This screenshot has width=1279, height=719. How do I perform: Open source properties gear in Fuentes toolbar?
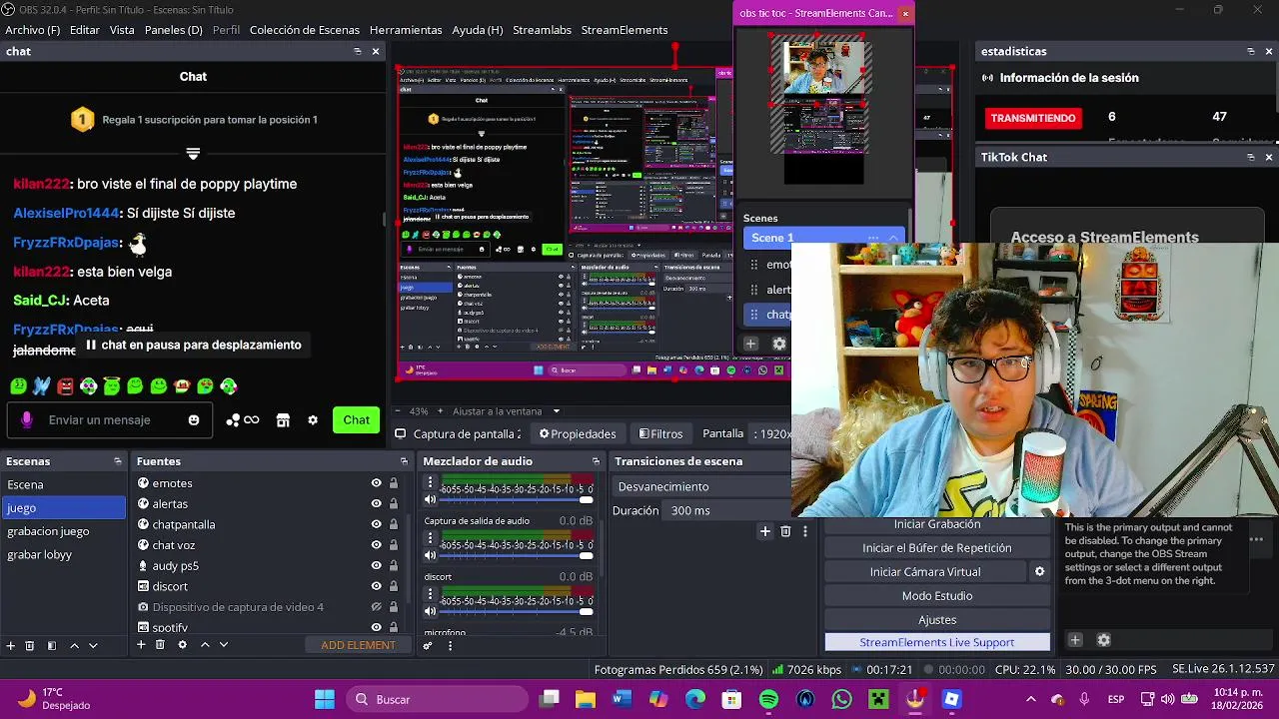coord(182,645)
